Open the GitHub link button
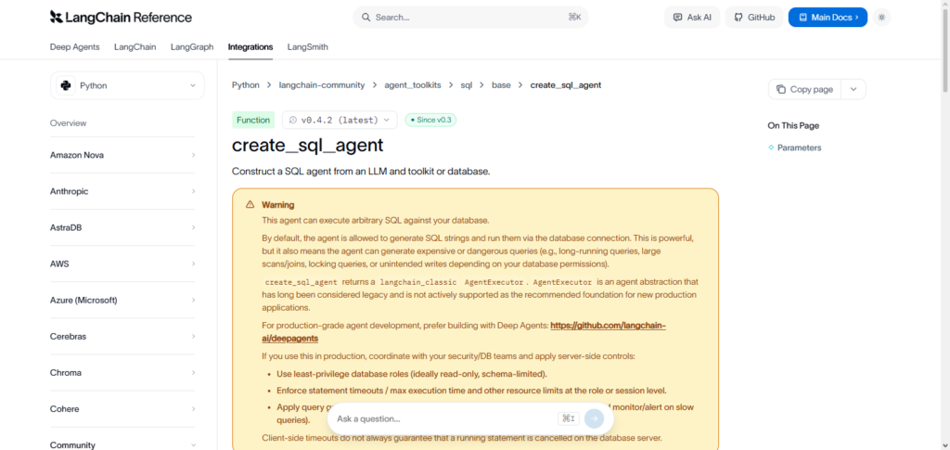 click(x=754, y=18)
